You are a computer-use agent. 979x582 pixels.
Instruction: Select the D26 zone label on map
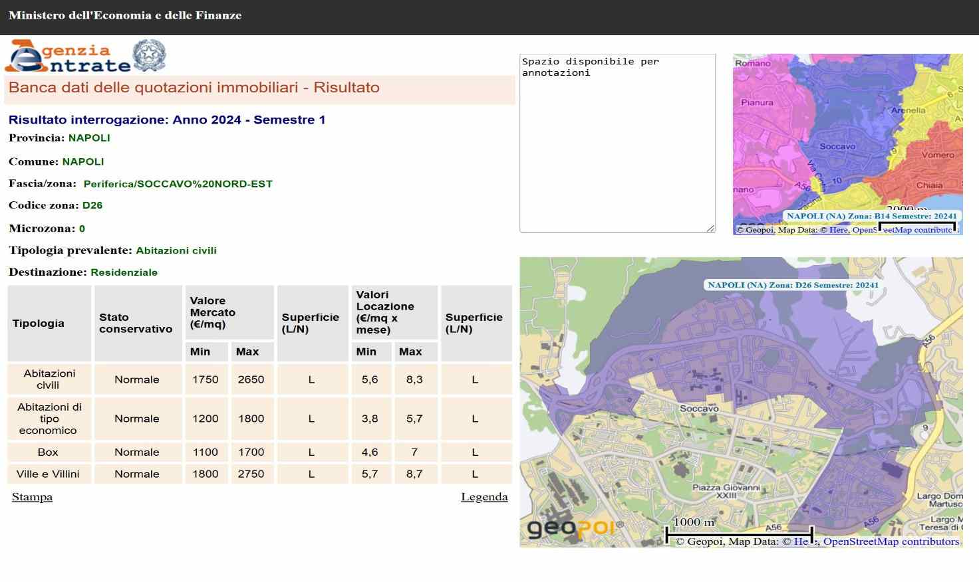(793, 285)
